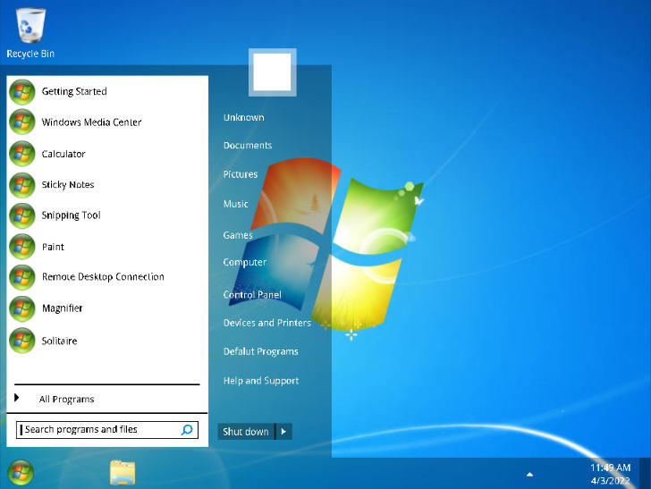Start the Snipping Tool
651x489 pixels.
tap(71, 215)
